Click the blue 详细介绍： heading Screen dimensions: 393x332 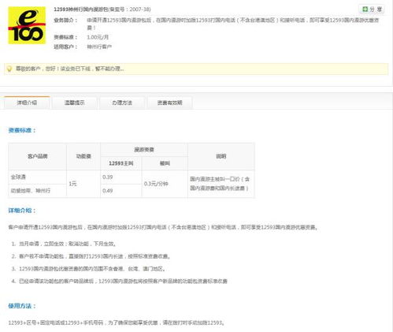22,211
